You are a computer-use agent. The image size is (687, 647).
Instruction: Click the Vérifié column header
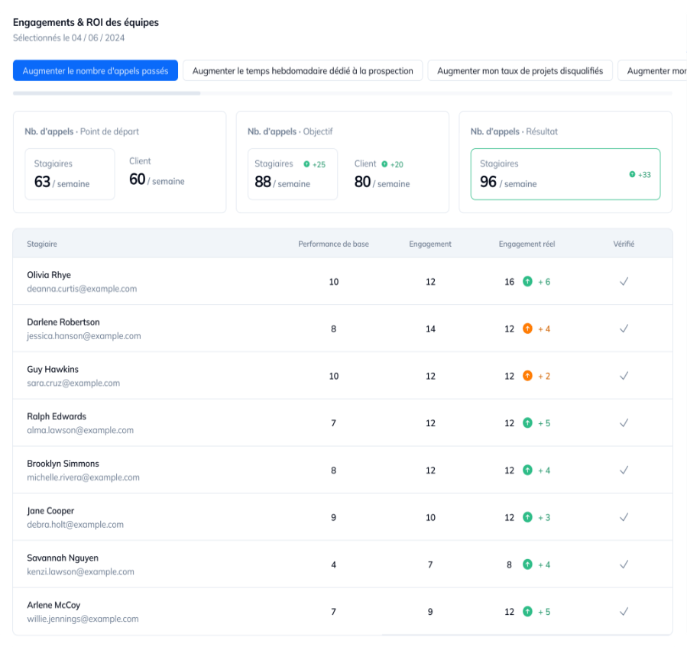point(624,244)
